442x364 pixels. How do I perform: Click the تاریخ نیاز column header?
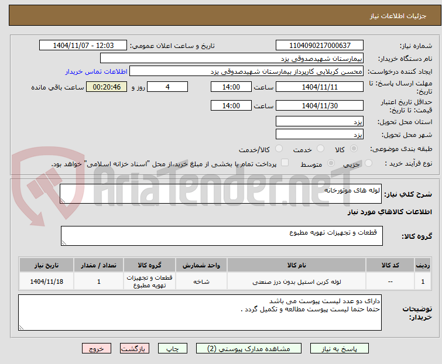[x=46, y=265]
